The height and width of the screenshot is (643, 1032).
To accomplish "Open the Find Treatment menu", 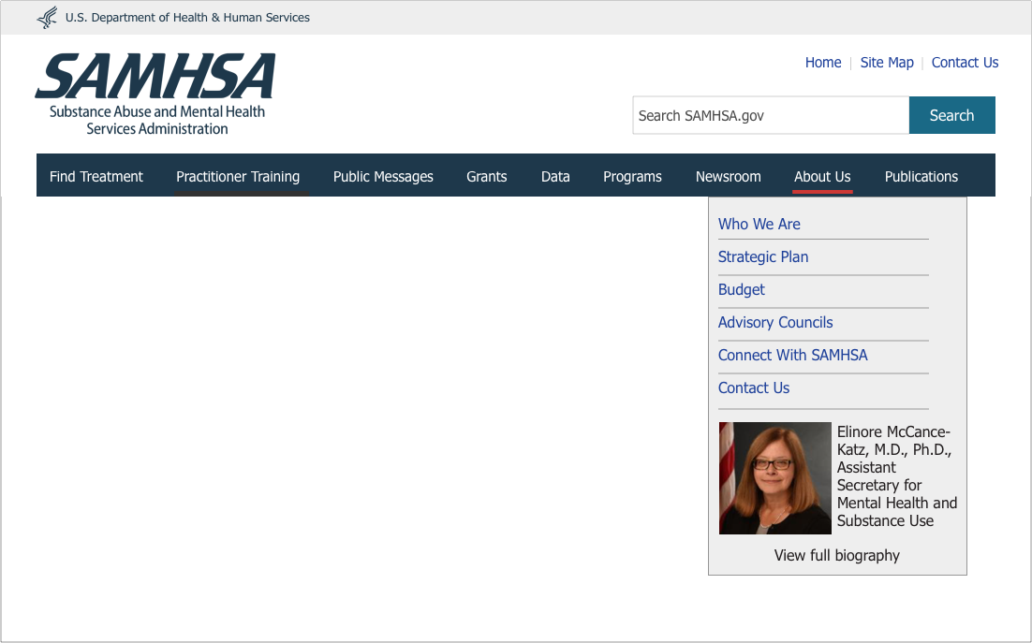I will tap(96, 176).
